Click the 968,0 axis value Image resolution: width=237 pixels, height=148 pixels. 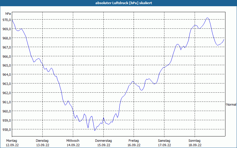[7, 38]
